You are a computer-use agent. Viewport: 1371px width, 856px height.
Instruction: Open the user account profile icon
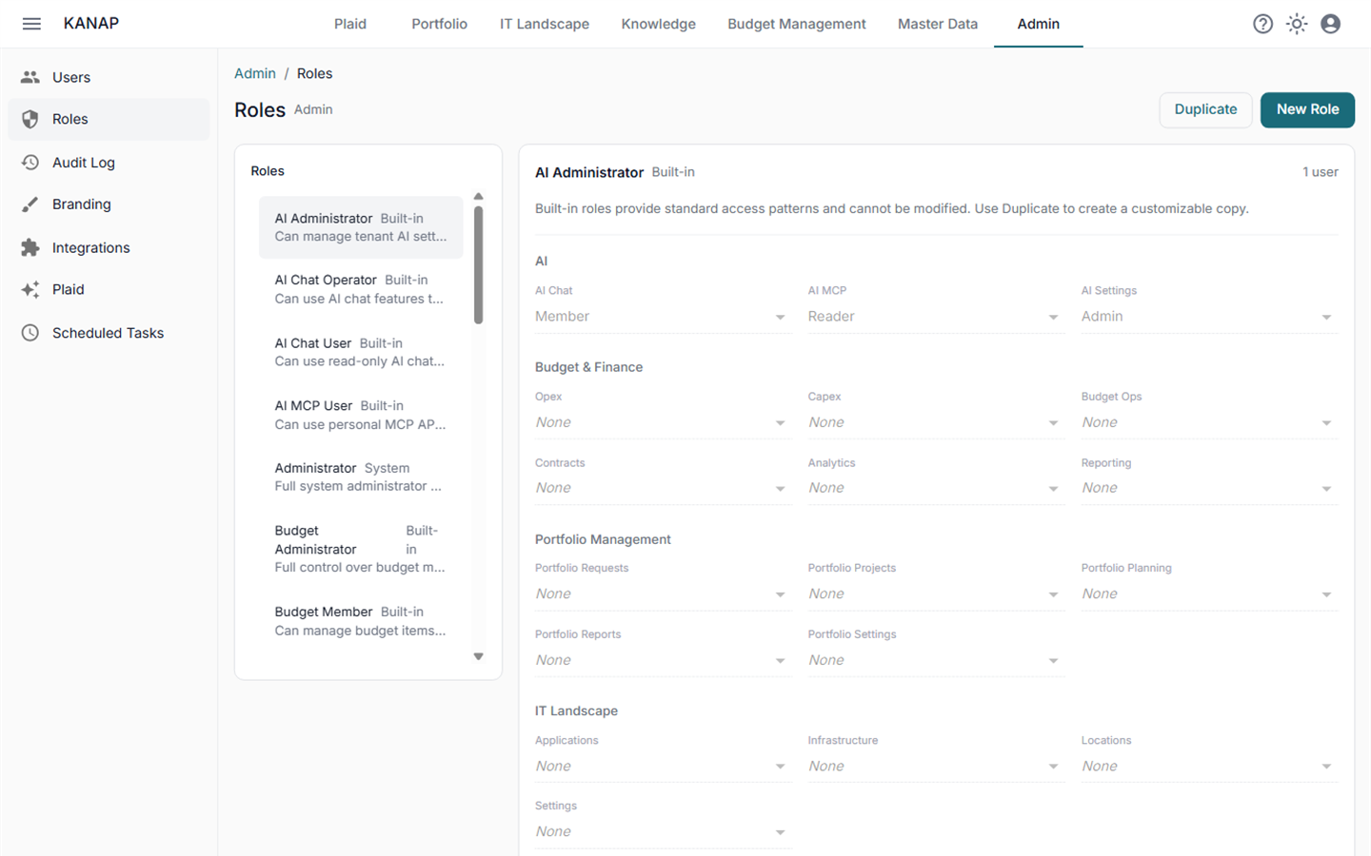(1331, 24)
